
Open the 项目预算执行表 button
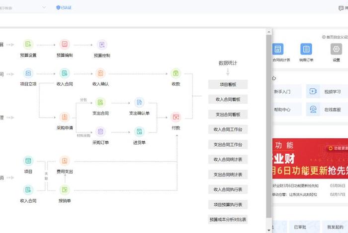pos(228,205)
